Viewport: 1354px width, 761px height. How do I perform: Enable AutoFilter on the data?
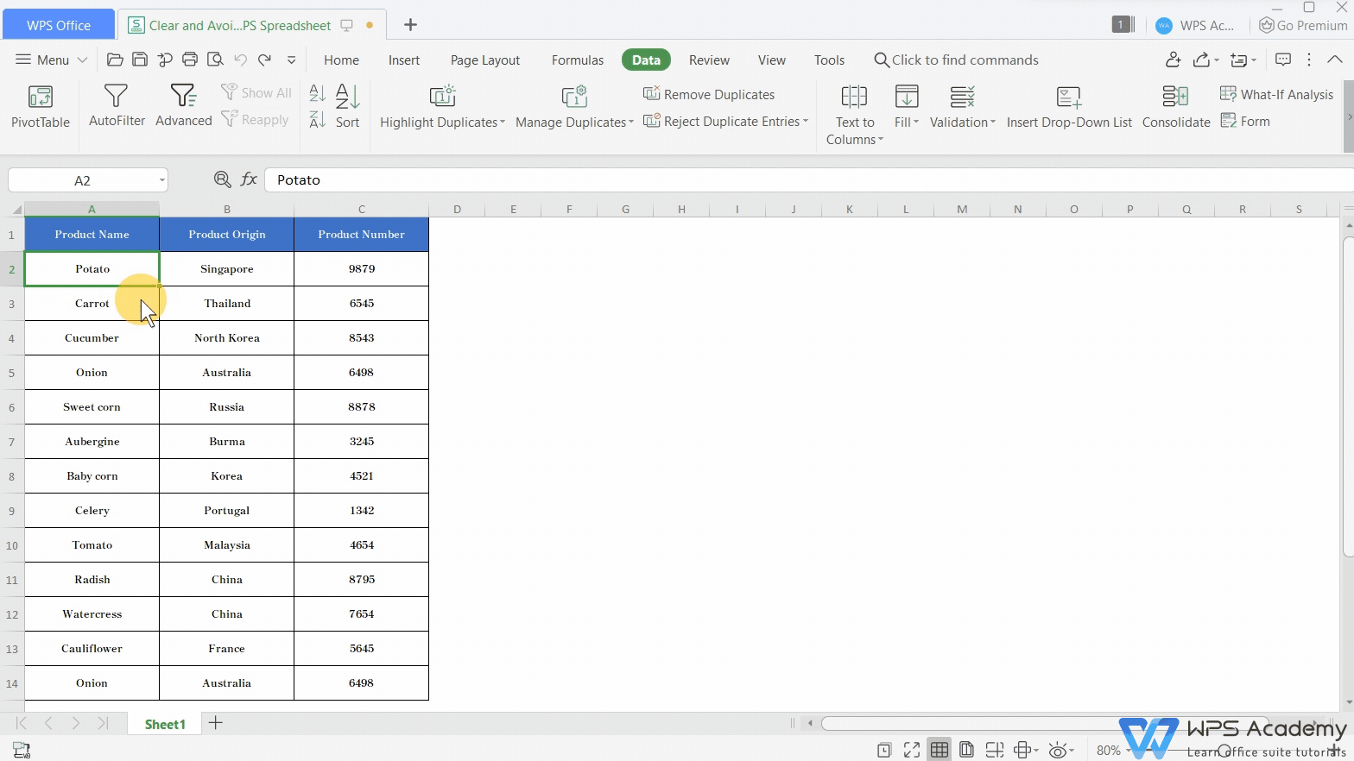click(116, 97)
